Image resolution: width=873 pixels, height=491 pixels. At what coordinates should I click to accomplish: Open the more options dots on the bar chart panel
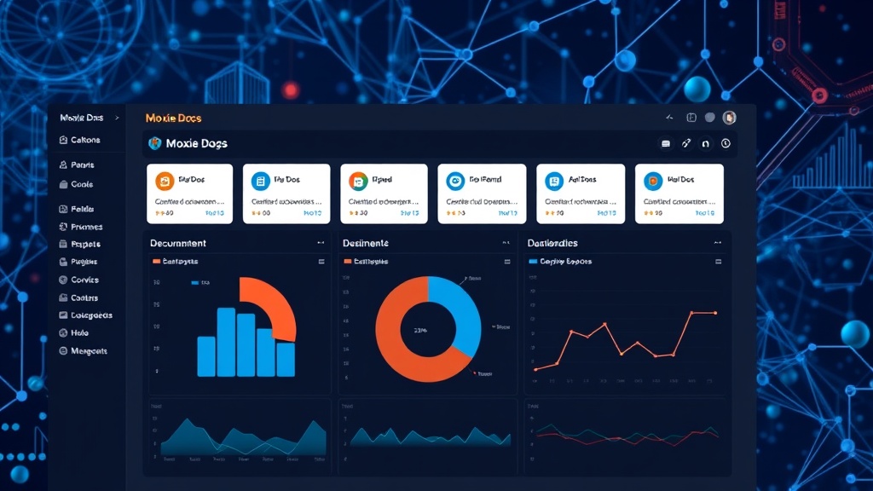321,243
